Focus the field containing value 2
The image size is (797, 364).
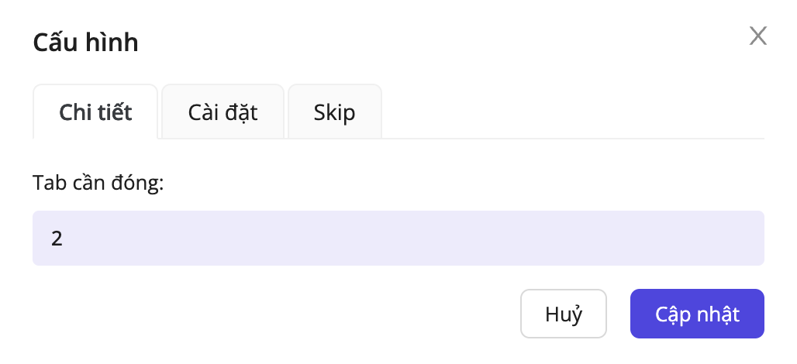398,238
